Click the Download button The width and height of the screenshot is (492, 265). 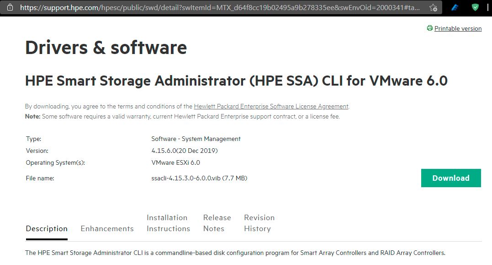pos(451,178)
